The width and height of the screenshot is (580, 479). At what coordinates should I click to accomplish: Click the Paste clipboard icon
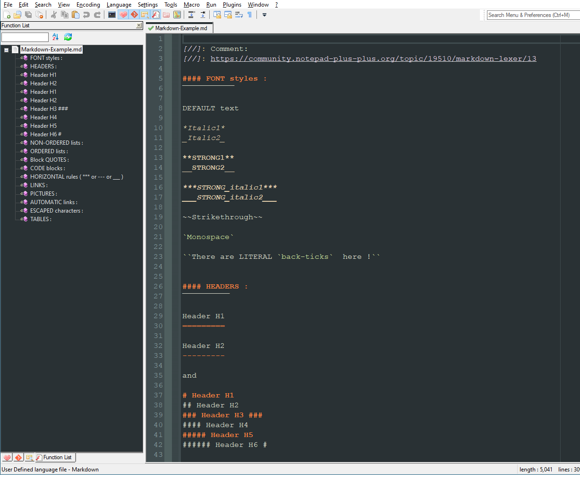pyautogui.click(x=75, y=15)
